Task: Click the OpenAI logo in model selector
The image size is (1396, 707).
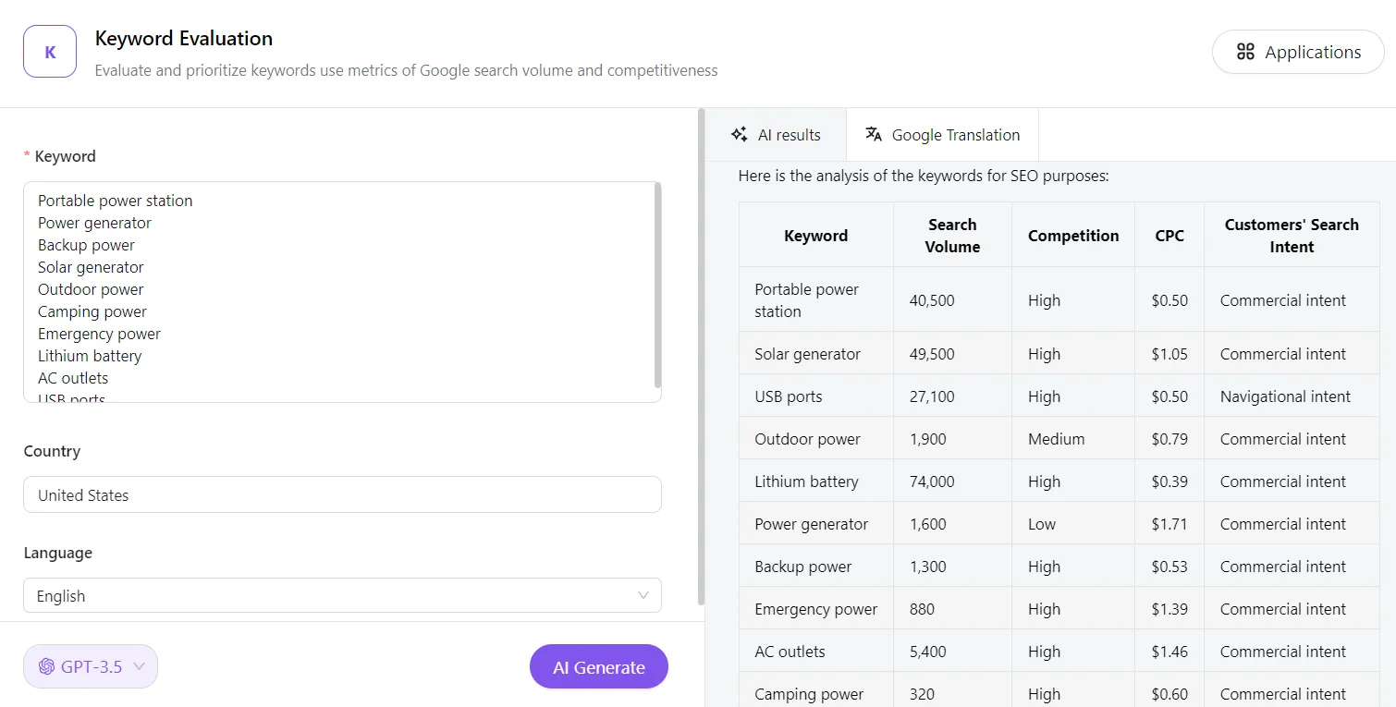Action: click(x=46, y=666)
